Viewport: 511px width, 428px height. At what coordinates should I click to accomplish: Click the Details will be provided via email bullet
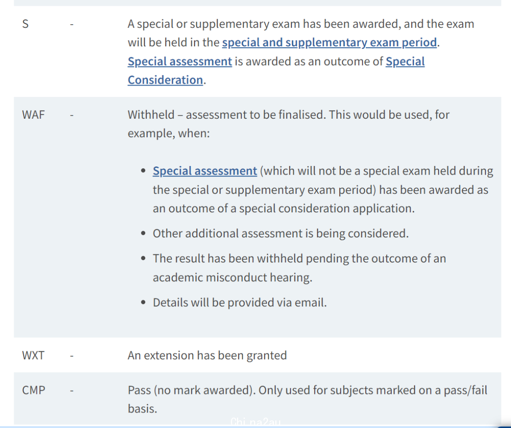[239, 303]
